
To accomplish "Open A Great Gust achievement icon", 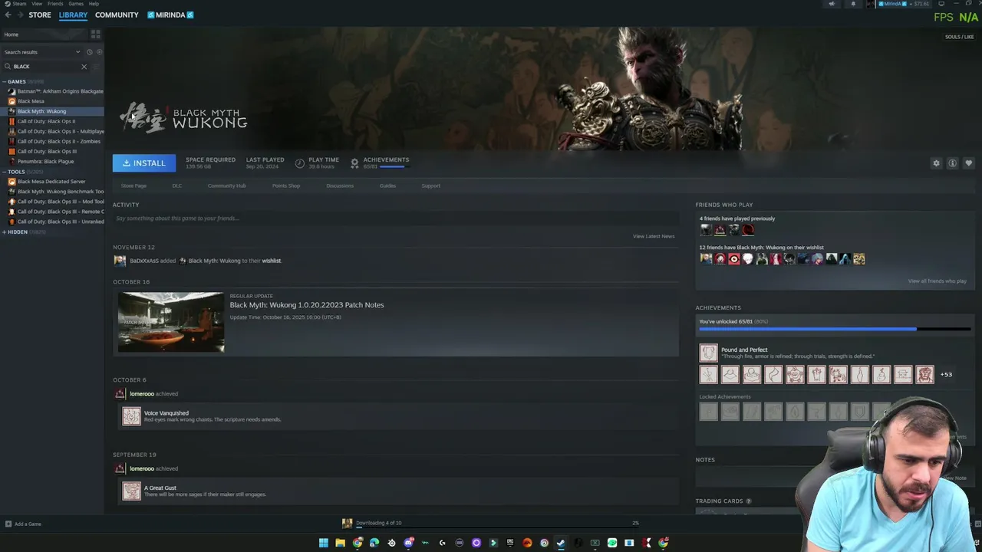I will [x=132, y=491].
